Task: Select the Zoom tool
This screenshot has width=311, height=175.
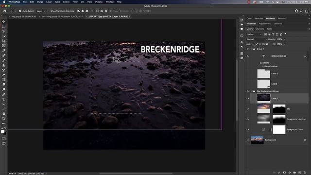Action: click(4, 119)
